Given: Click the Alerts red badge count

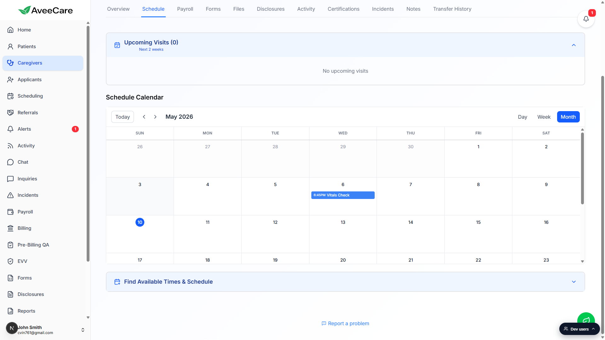Looking at the screenshot, I should tap(75, 129).
